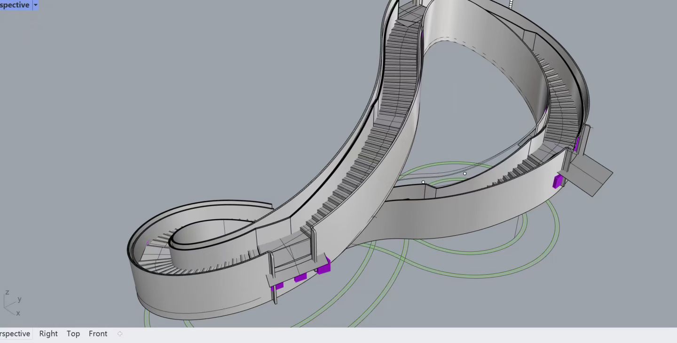Open the Front viewport tab
The width and height of the screenshot is (677, 343).
(x=98, y=334)
